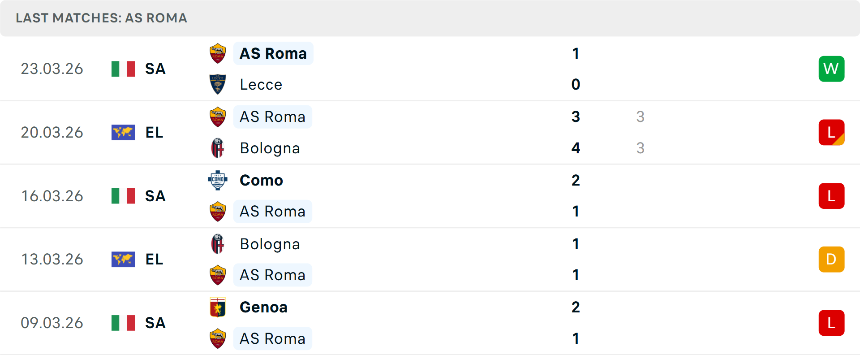Select the yellow D draw badge
The image size is (860, 355).
(831, 259)
